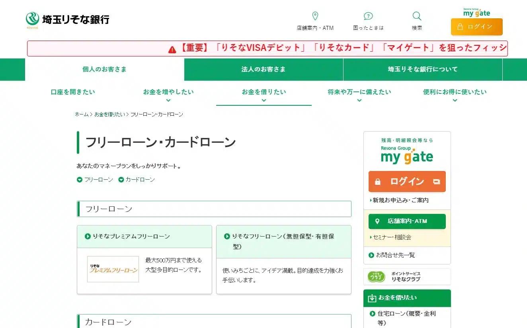Click chevron under お金を借りたい

click(264, 100)
